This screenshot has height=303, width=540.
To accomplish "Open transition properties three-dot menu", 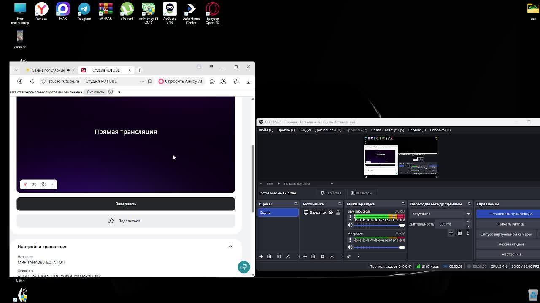I will [x=468, y=233].
